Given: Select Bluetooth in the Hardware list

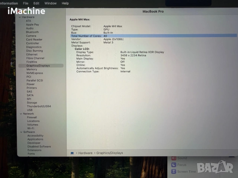Looking at the screenshot, I should [32, 32].
